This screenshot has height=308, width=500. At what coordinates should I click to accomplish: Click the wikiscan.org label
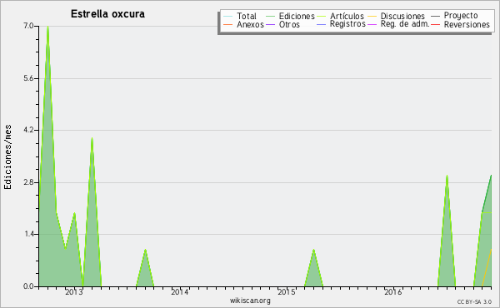click(x=250, y=301)
